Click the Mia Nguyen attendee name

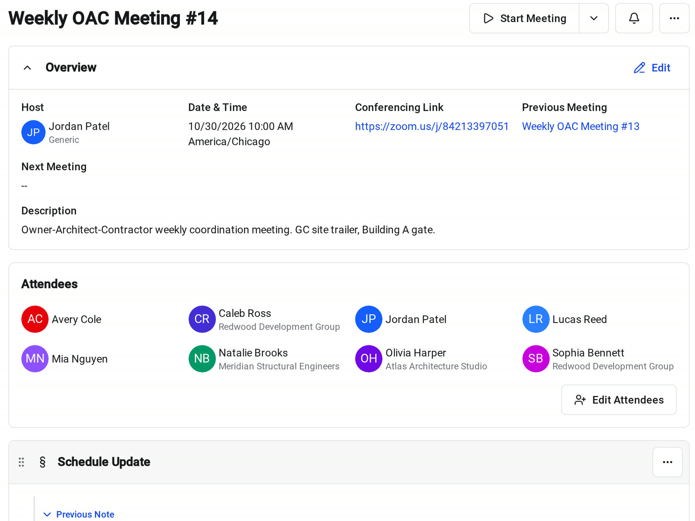coord(79,359)
